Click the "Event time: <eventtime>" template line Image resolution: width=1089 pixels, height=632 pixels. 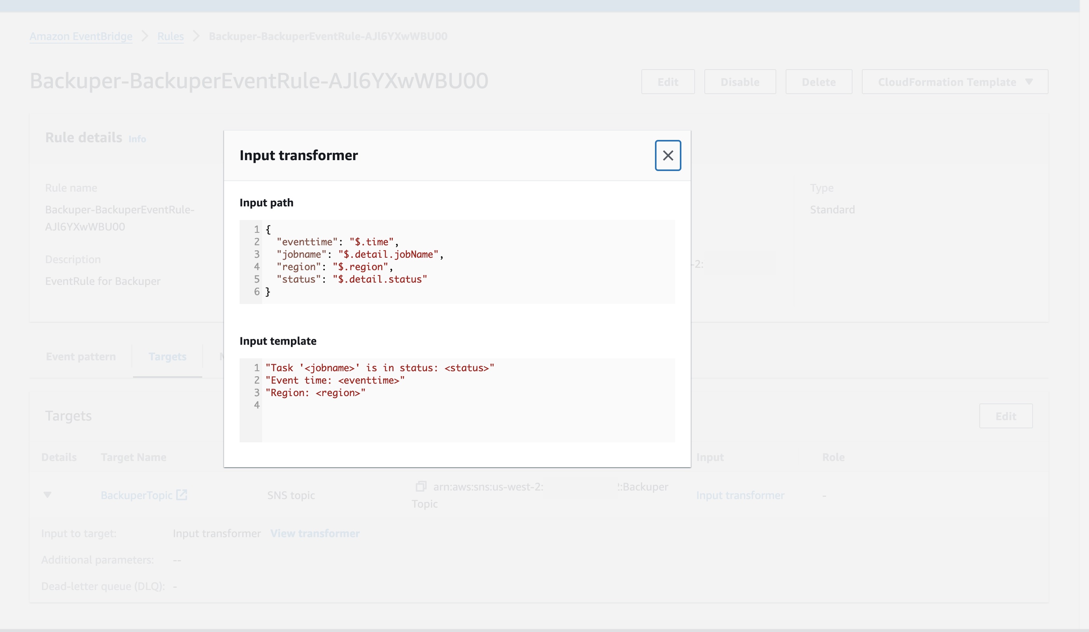coord(335,381)
